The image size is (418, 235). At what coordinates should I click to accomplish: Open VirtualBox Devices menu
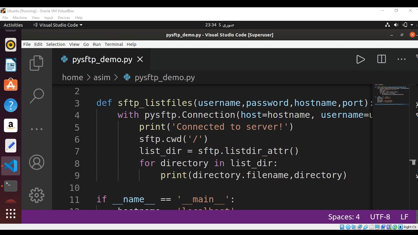click(64, 18)
